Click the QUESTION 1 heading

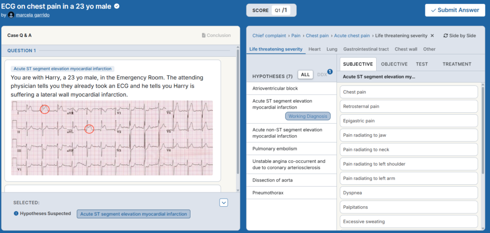point(22,51)
